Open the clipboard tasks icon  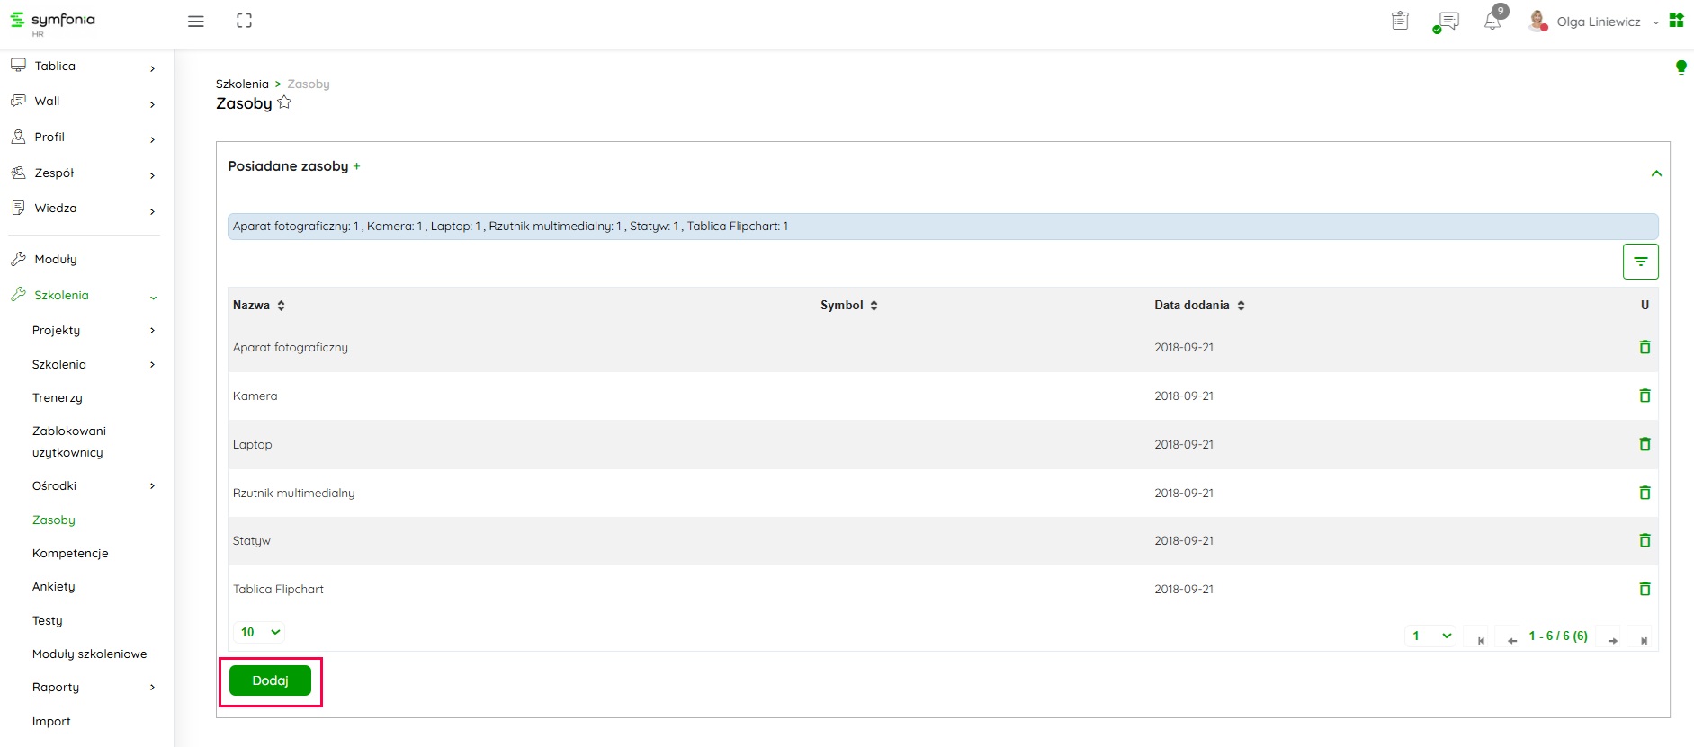1400,21
